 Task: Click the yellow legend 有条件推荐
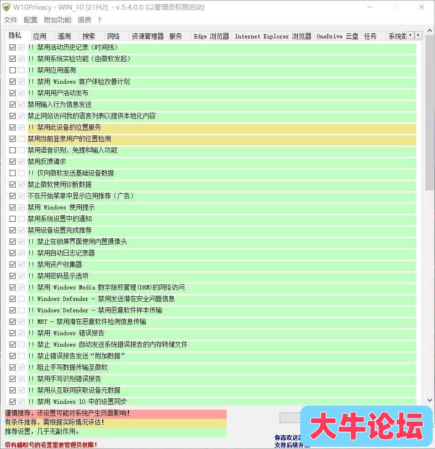click(116, 422)
